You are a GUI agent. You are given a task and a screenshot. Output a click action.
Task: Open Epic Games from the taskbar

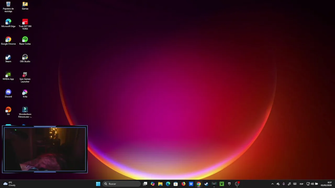(x=229, y=184)
